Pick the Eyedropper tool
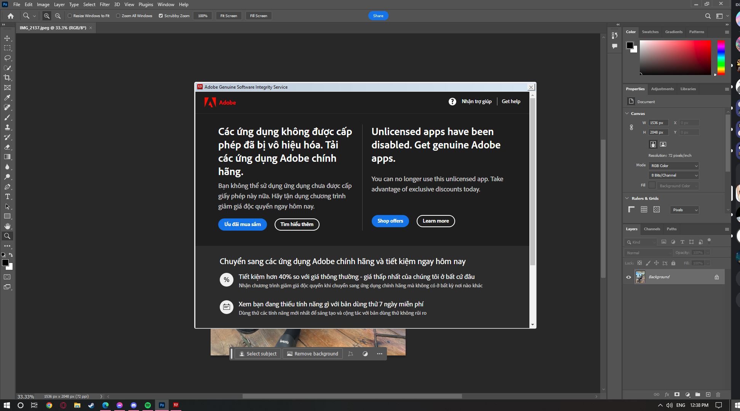 [x=7, y=97]
